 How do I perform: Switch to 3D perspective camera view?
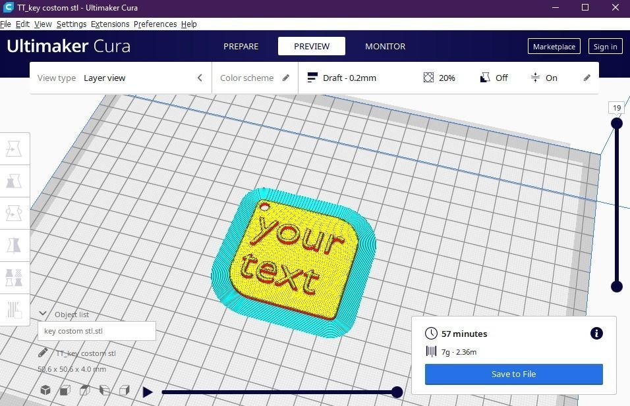click(45, 390)
